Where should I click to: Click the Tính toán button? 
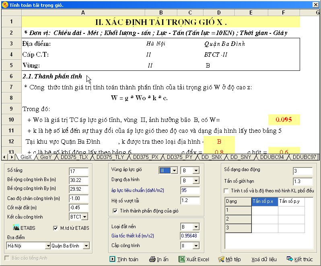click(x=124, y=259)
